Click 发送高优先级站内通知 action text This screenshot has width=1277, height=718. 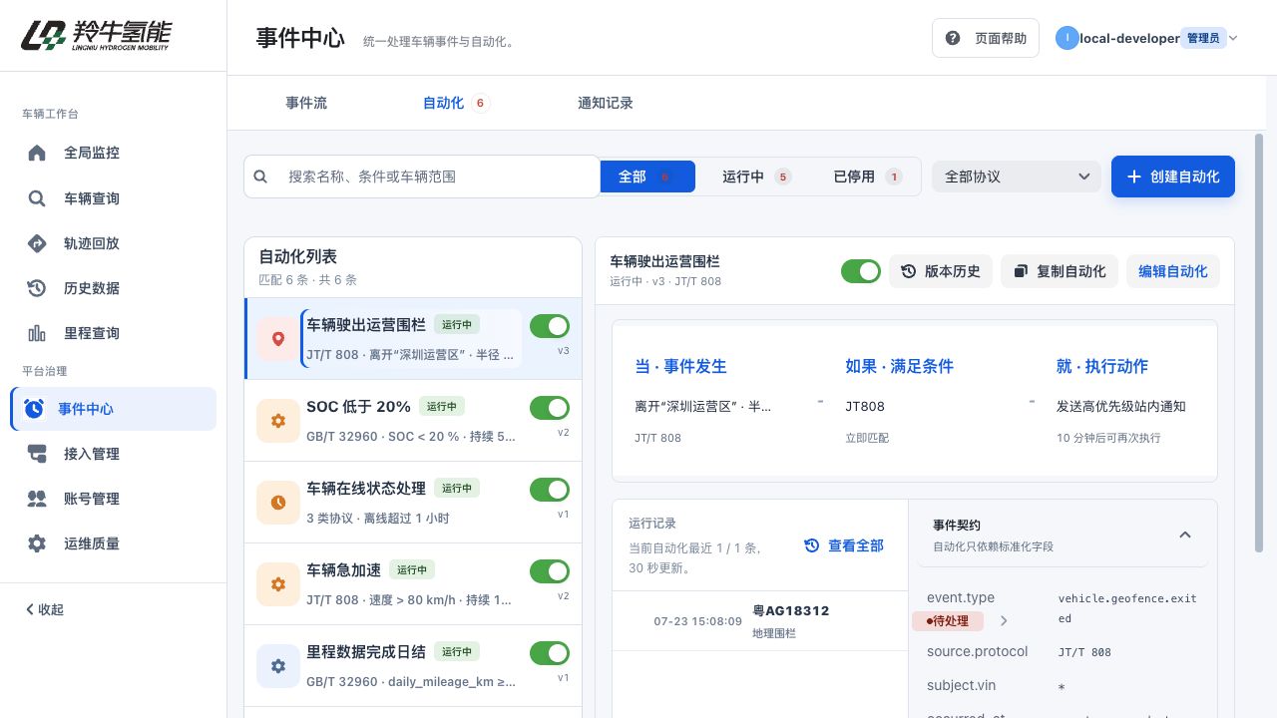pos(1121,406)
